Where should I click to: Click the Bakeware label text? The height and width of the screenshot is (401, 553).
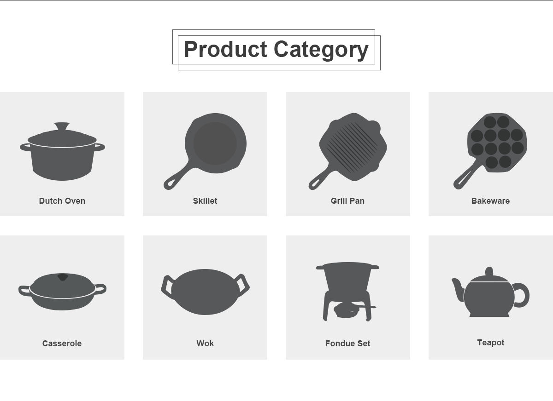click(x=490, y=201)
